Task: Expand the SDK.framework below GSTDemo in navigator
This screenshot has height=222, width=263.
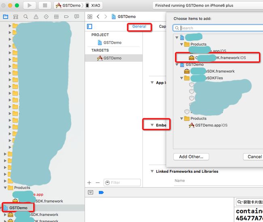Action: point(5,215)
